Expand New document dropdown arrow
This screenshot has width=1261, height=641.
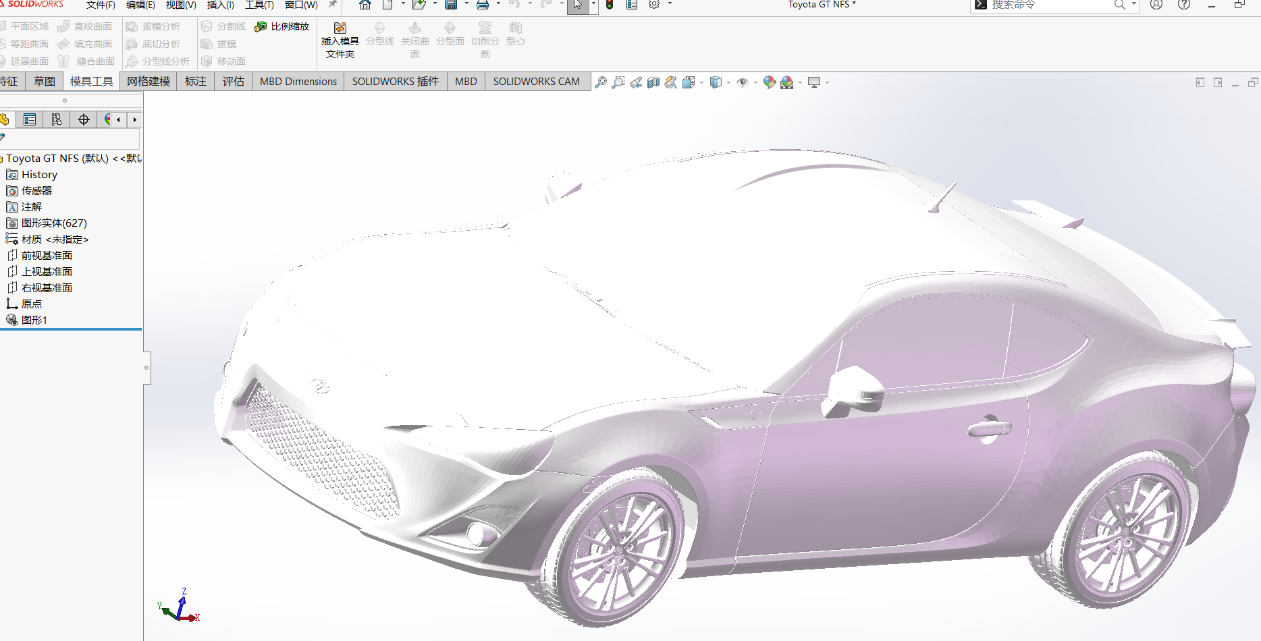click(403, 4)
